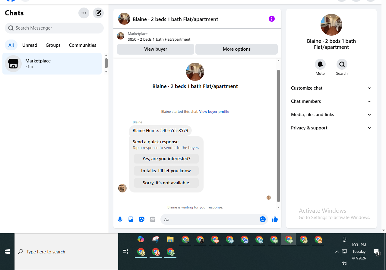Record a voice clip with microphone icon
386x270 pixels.
pos(120,219)
